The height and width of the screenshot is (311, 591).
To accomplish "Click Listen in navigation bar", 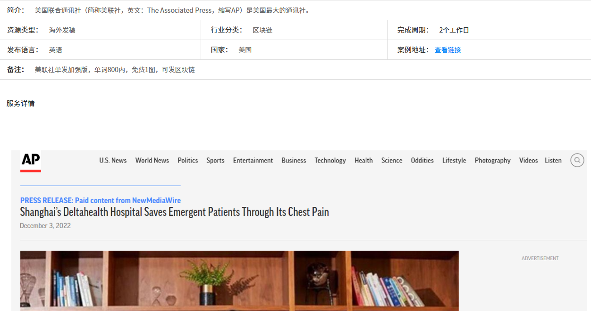I will point(553,160).
